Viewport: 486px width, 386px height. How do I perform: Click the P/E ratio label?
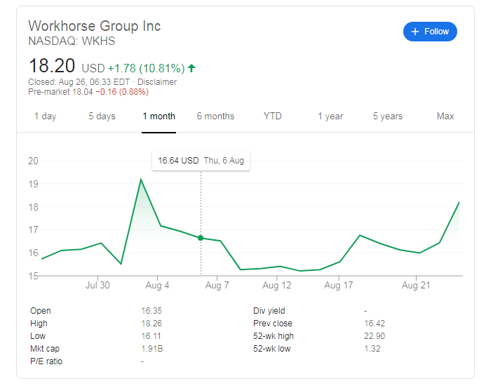pos(46,361)
